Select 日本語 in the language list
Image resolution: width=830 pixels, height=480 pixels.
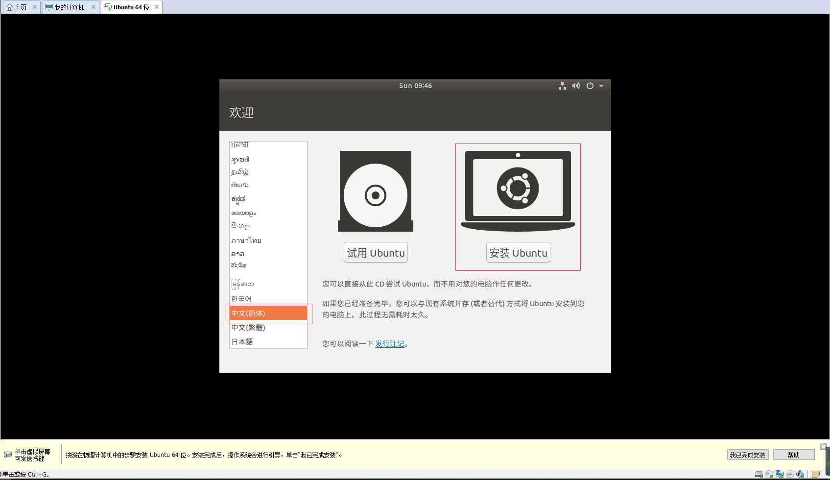(268, 342)
